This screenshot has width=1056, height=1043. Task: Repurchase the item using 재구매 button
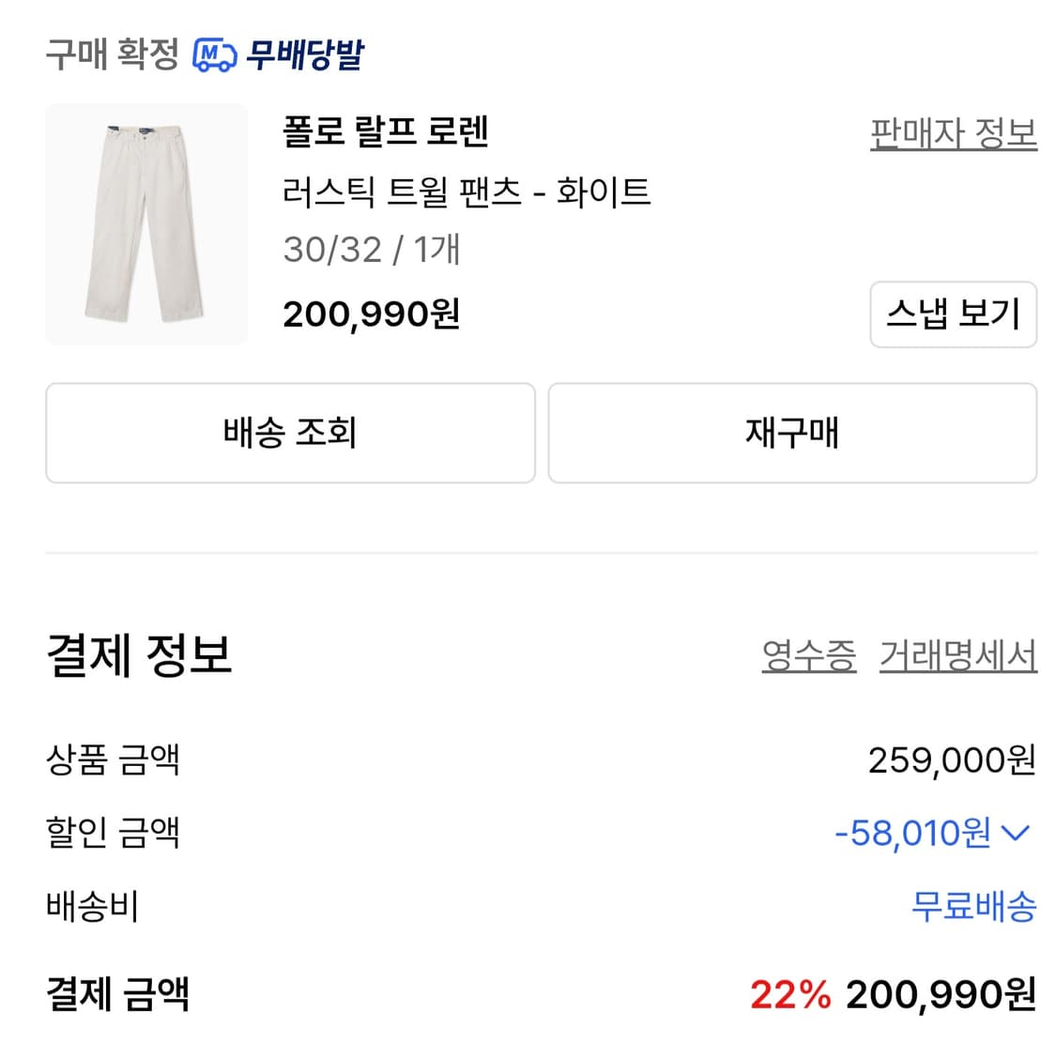click(793, 433)
